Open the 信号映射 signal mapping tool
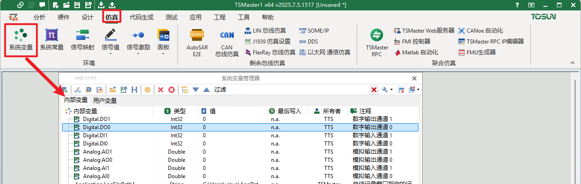Image resolution: width=581 pixels, height=184 pixels. 83,39
